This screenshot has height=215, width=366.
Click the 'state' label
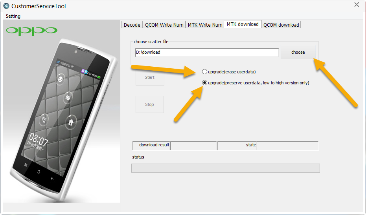251,145
